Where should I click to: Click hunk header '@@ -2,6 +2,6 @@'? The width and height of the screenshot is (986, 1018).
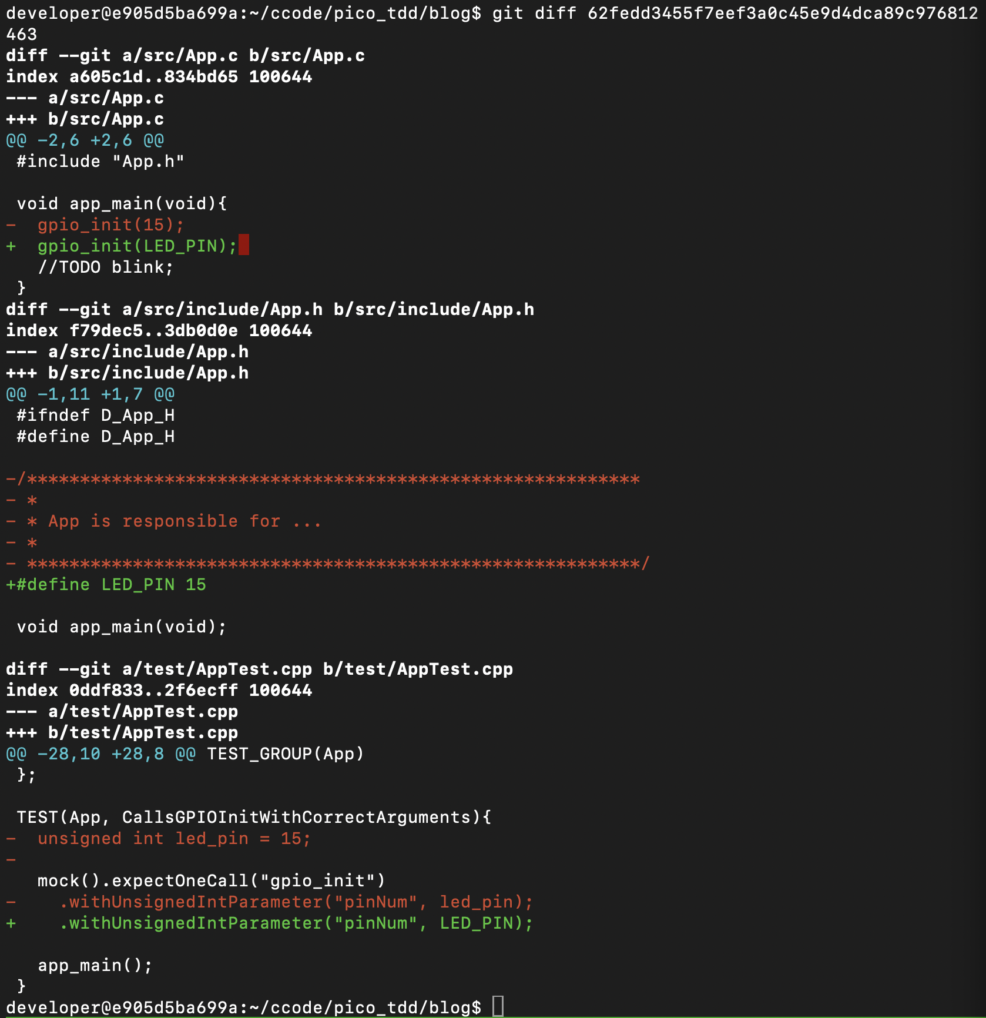coord(85,140)
